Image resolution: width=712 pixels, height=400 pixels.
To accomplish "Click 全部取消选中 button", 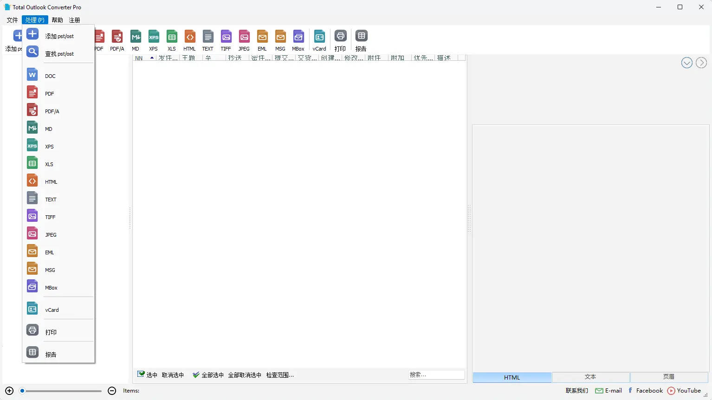I will point(245,375).
